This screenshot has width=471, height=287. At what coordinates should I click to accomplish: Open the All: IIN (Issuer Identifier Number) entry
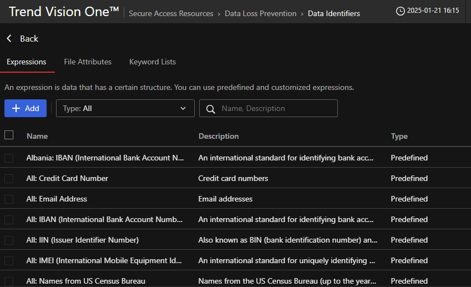coord(83,240)
